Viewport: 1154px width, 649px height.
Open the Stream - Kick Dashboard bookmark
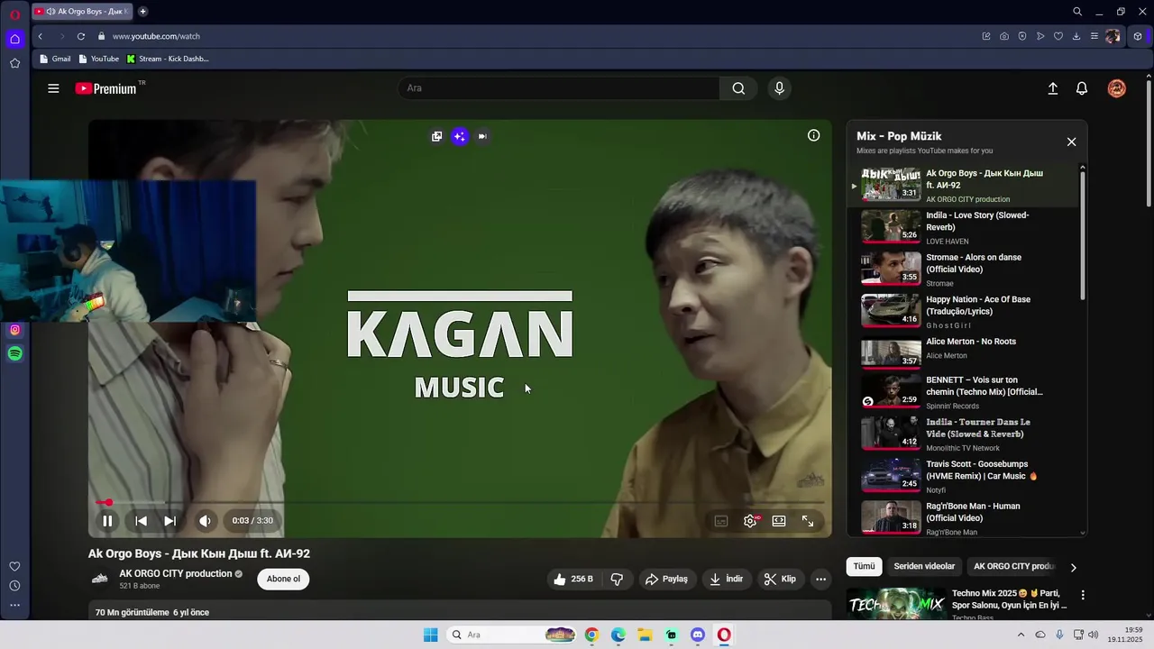pyautogui.click(x=168, y=59)
